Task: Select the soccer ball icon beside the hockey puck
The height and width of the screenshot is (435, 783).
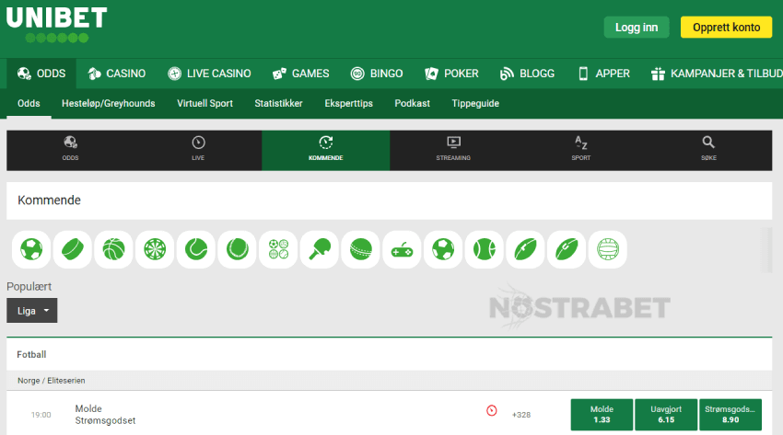Action: pos(31,249)
